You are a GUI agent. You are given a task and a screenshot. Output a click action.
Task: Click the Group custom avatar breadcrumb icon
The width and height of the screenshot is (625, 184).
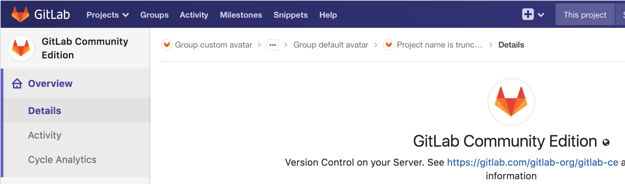click(x=166, y=45)
